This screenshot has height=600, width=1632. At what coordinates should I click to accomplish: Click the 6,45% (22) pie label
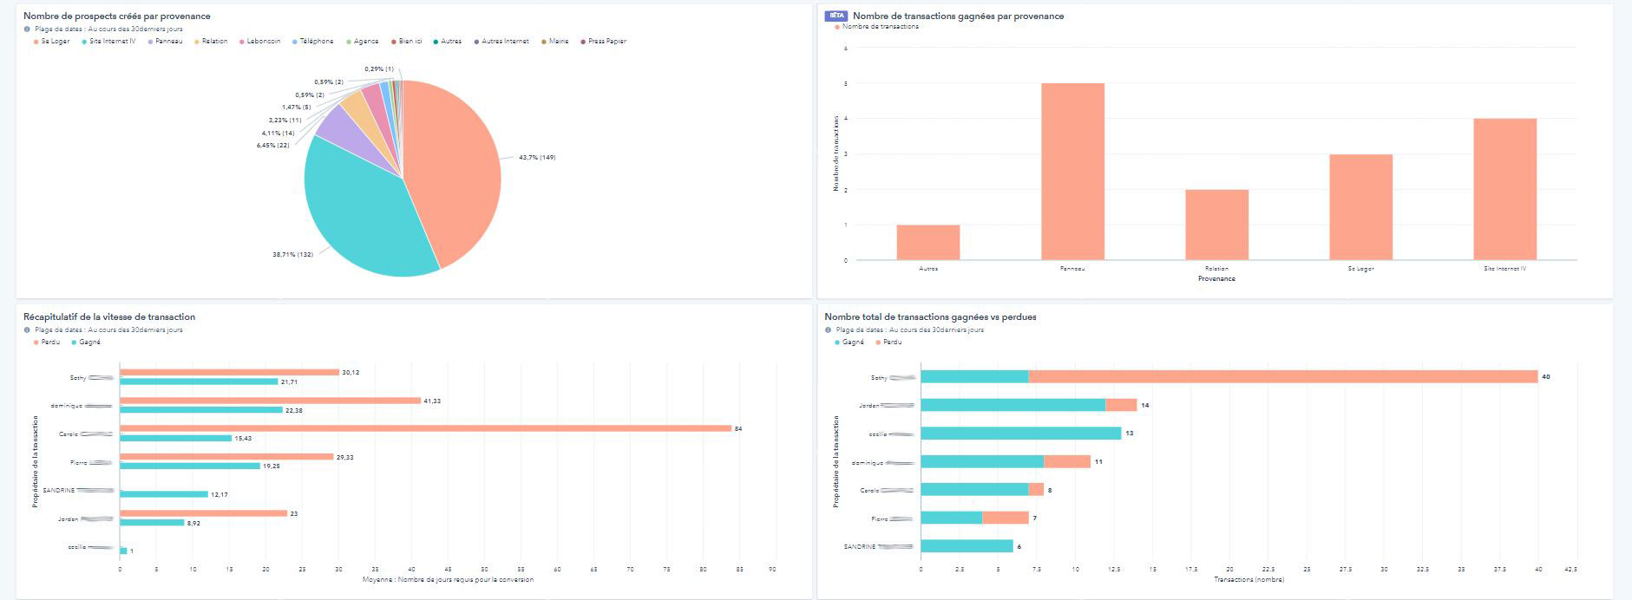tap(272, 145)
